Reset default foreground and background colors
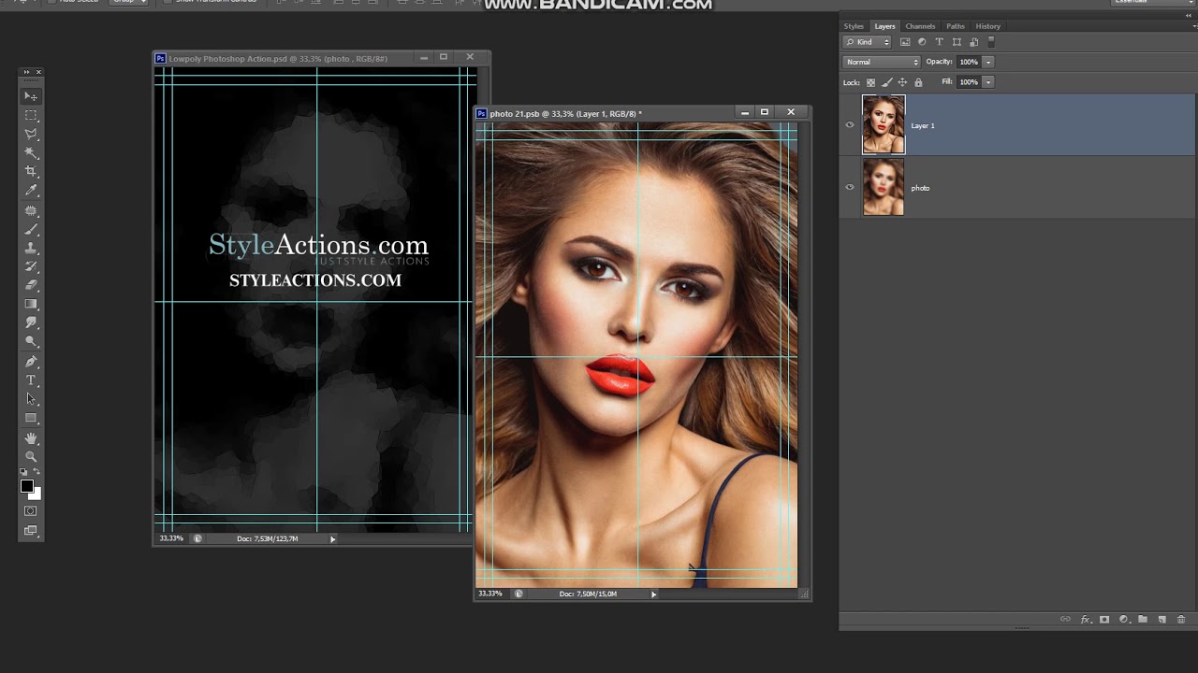 click(x=24, y=472)
